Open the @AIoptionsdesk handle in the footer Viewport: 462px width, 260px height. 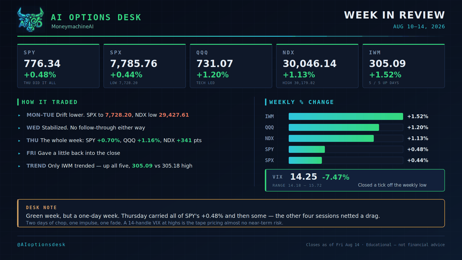pos(41,245)
